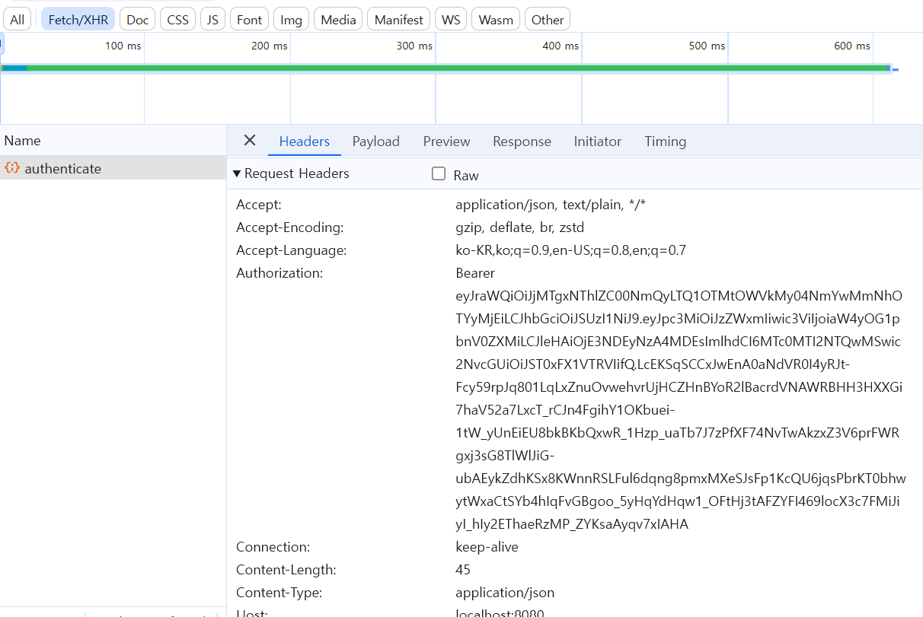Click the value 'gzip, deflate, br, zstd'

[x=520, y=227]
